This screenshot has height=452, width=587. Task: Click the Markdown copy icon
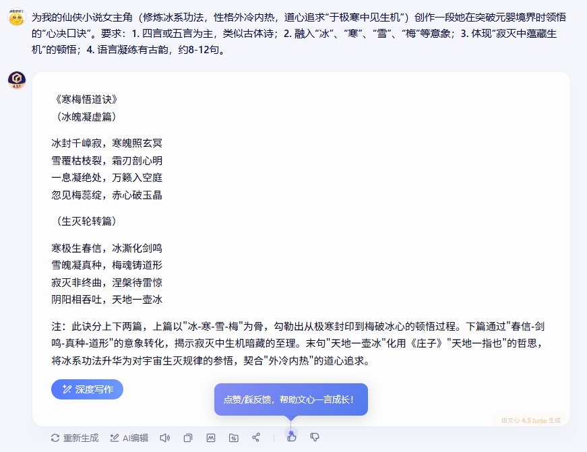(211, 438)
